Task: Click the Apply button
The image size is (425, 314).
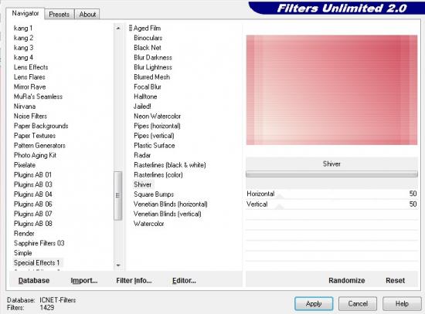Action: 314,304
